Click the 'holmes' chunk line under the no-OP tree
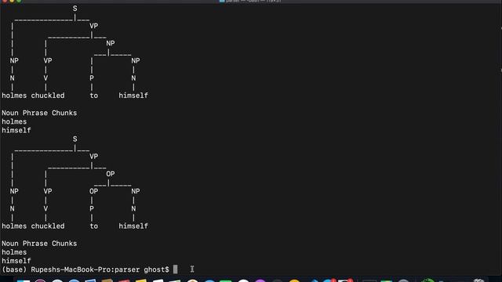The width and height of the screenshot is (502, 282). [14, 121]
